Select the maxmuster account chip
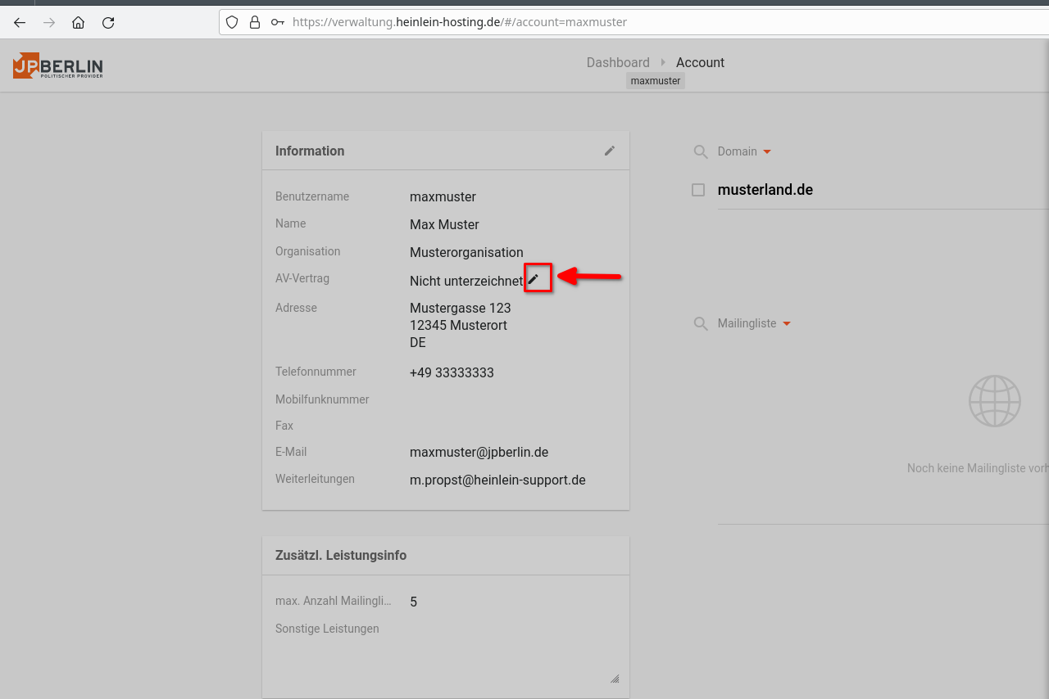Image resolution: width=1049 pixels, height=699 pixels. (655, 80)
